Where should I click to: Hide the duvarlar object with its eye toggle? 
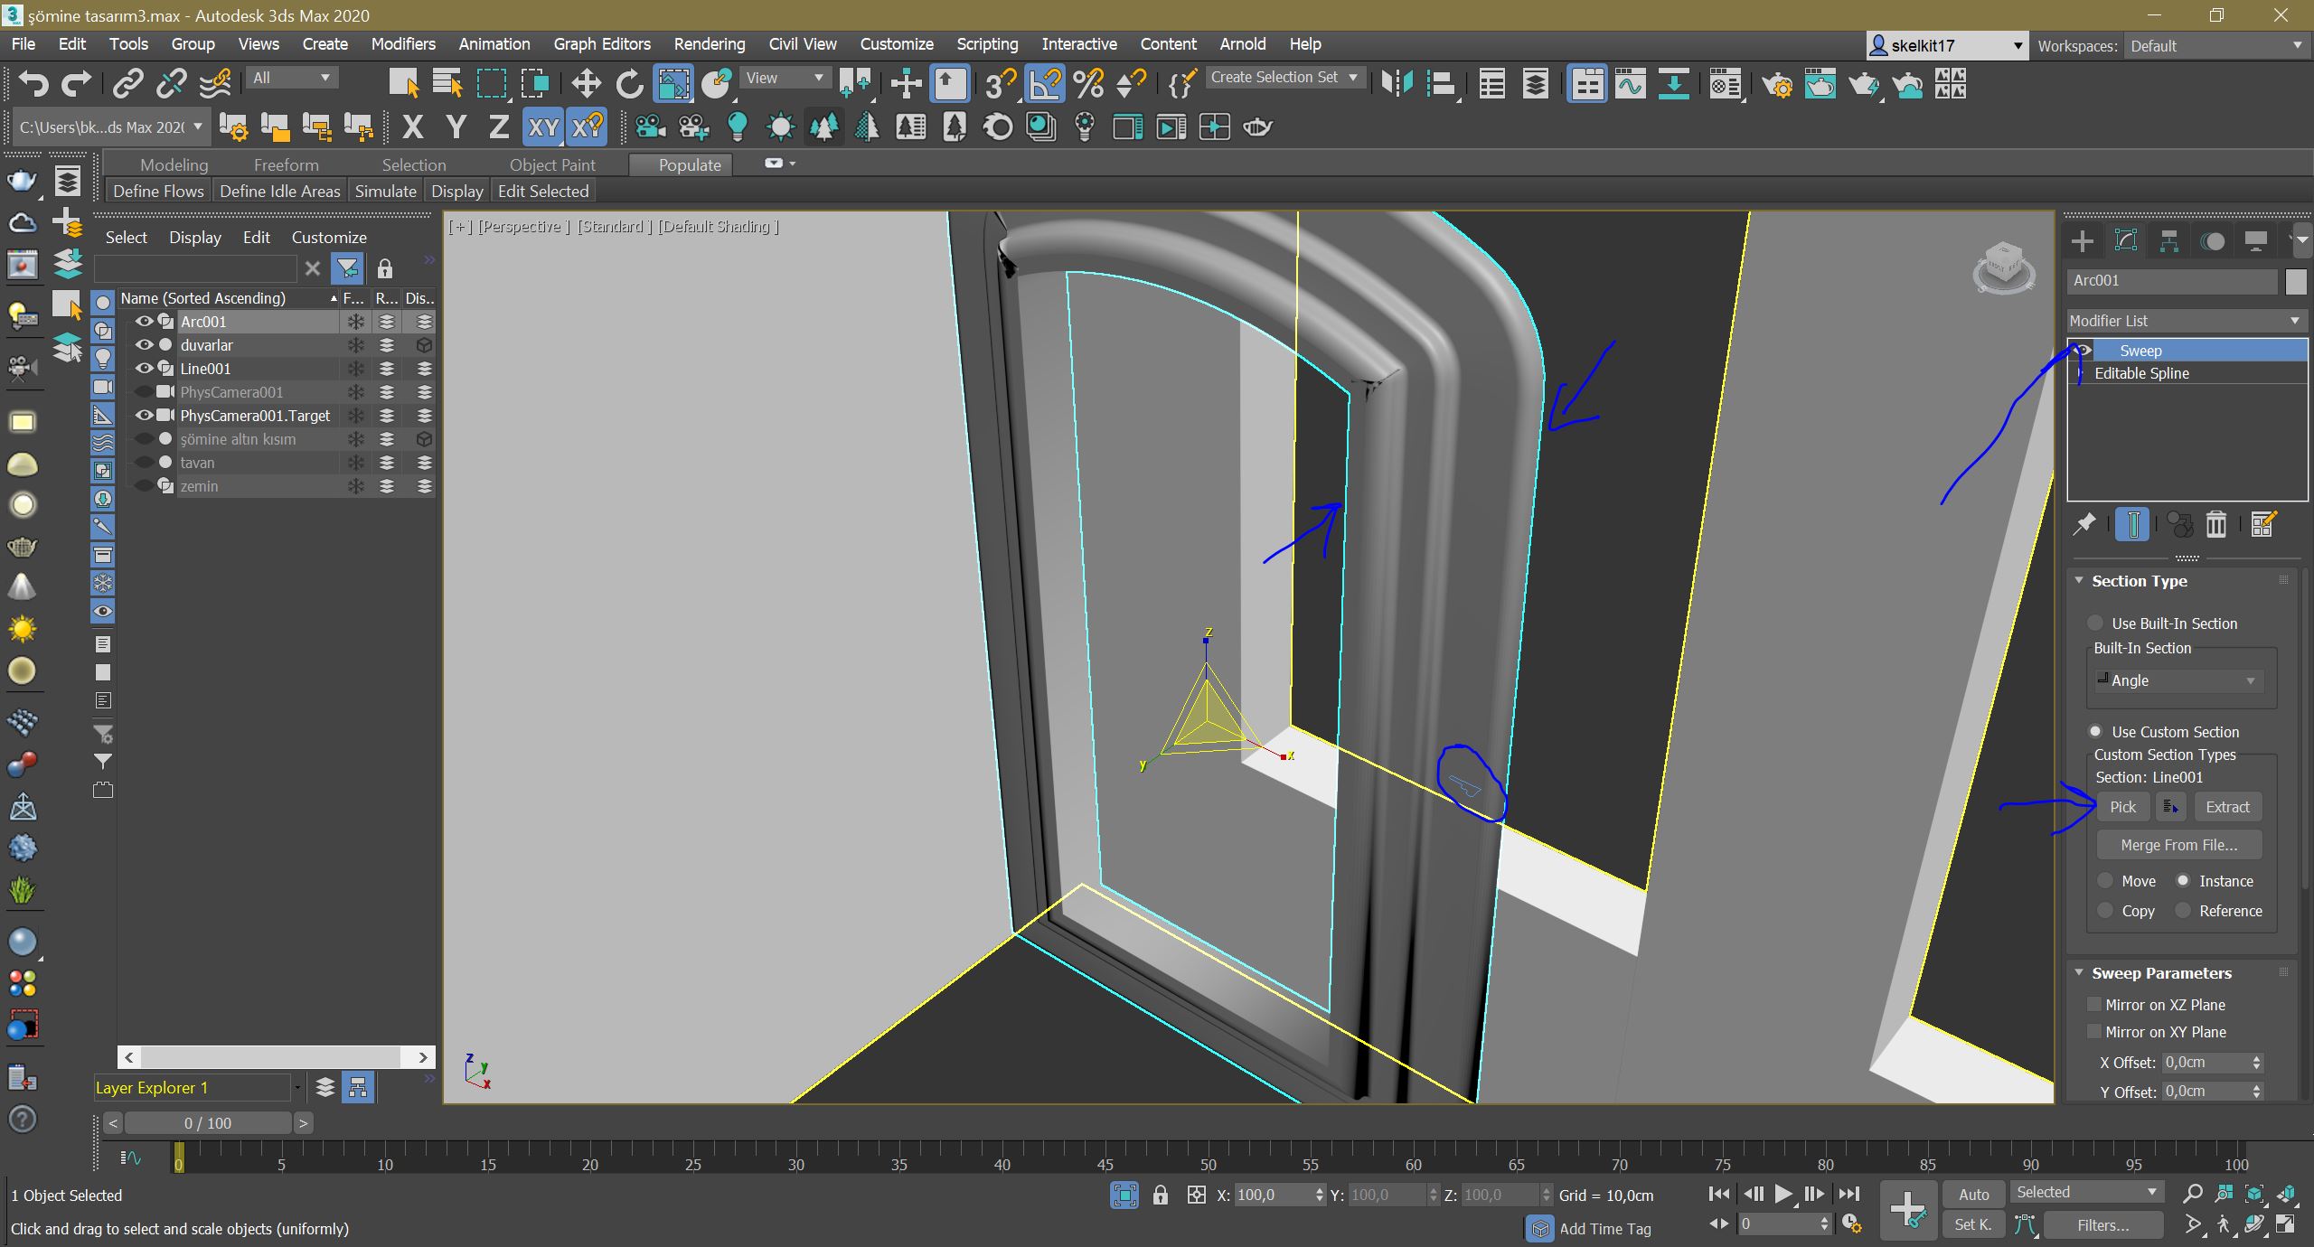(145, 344)
